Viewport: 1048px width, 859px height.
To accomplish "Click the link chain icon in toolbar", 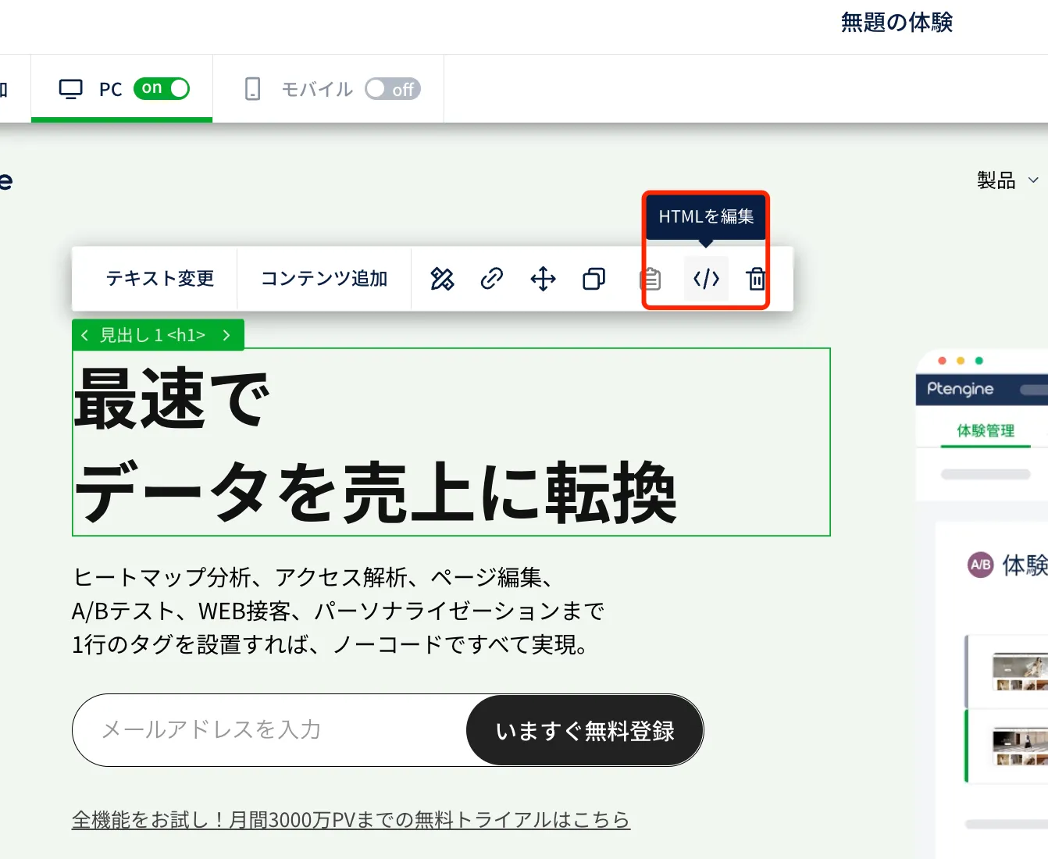I will [492, 279].
